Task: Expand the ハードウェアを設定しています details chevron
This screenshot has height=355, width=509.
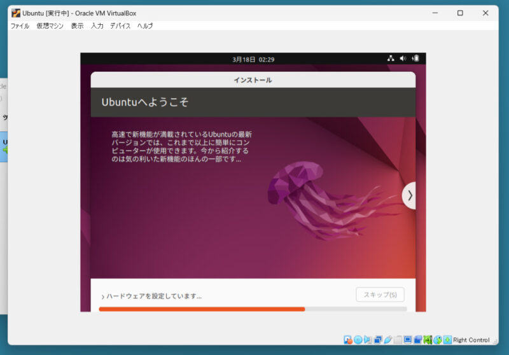Action: [102, 296]
